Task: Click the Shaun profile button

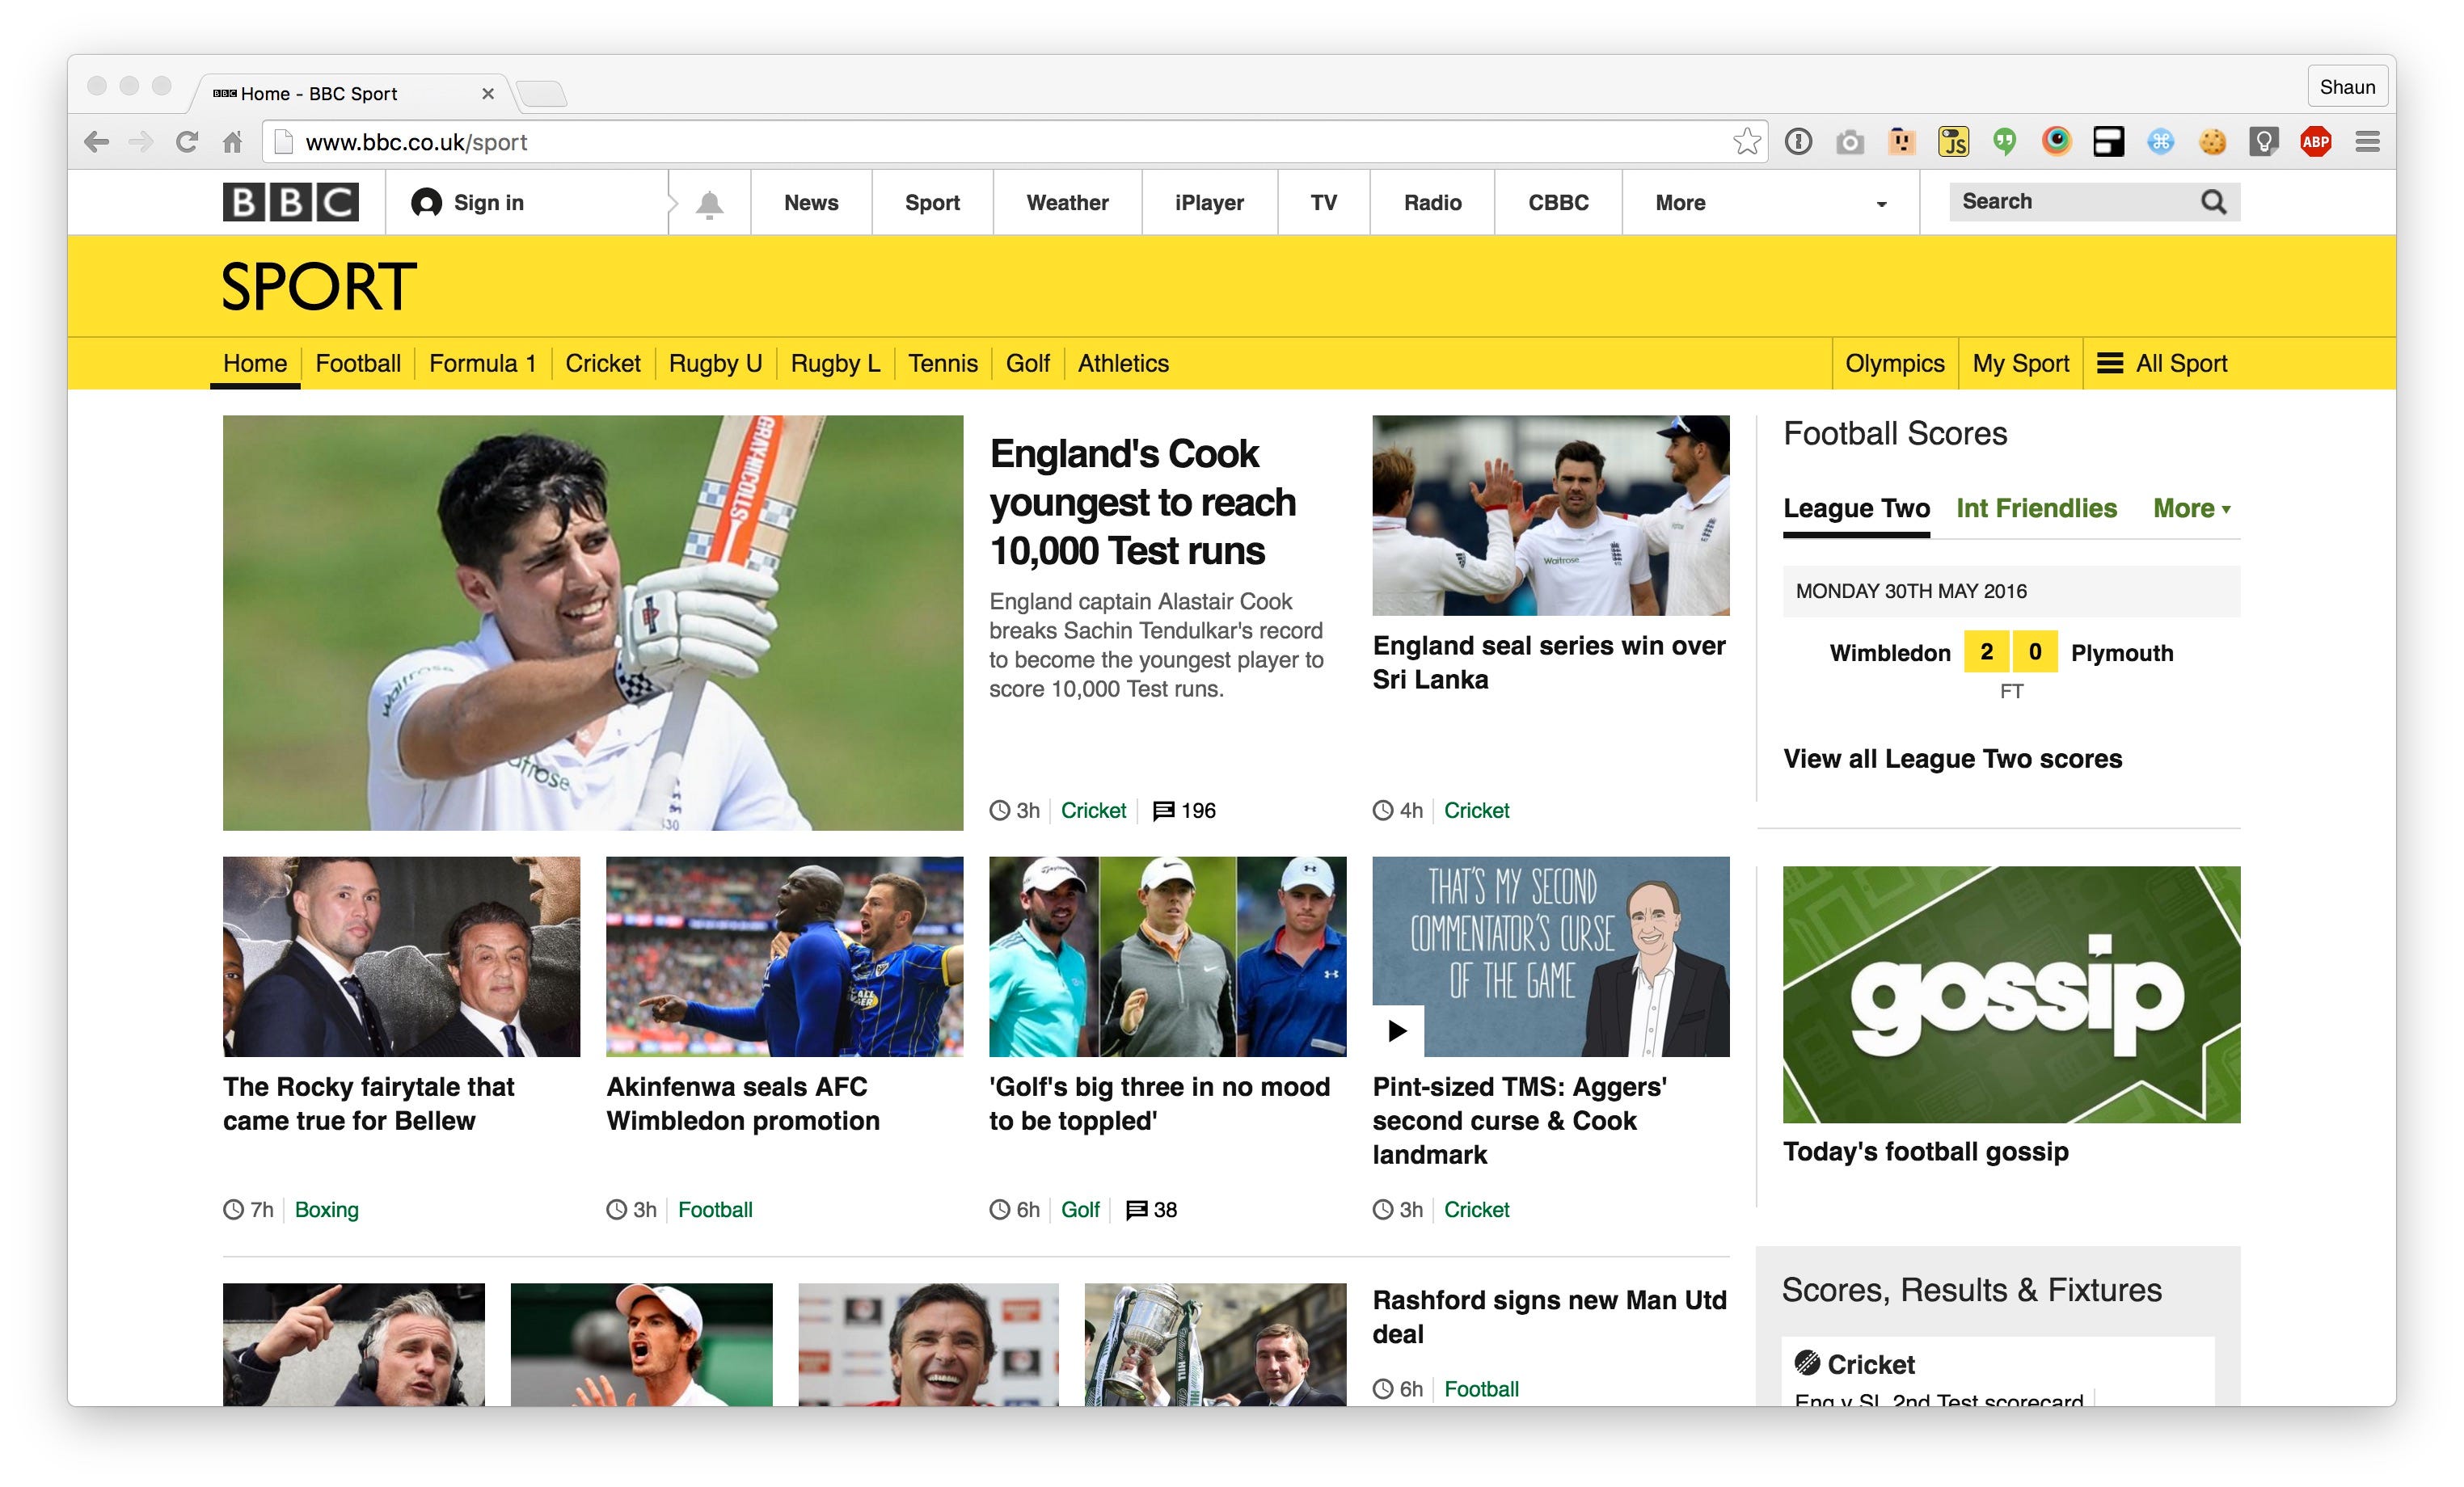Action: point(2347,87)
